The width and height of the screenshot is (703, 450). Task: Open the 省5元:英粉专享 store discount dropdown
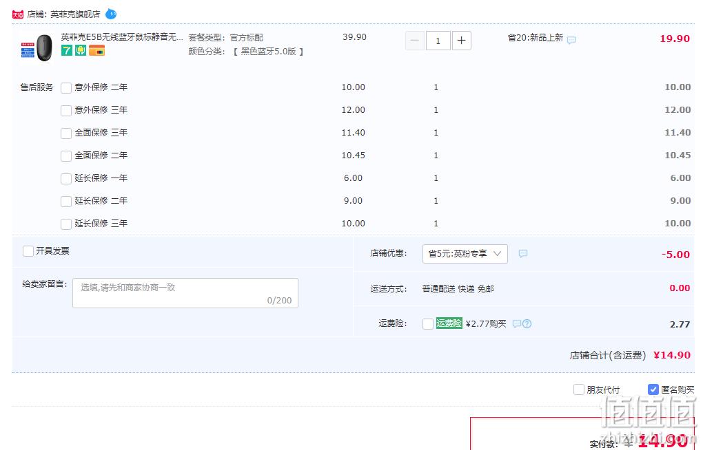click(x=465, y=254)
